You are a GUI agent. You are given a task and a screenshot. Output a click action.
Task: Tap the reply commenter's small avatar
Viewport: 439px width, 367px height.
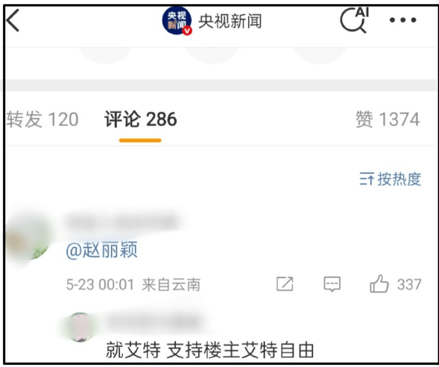pos(80,327)
